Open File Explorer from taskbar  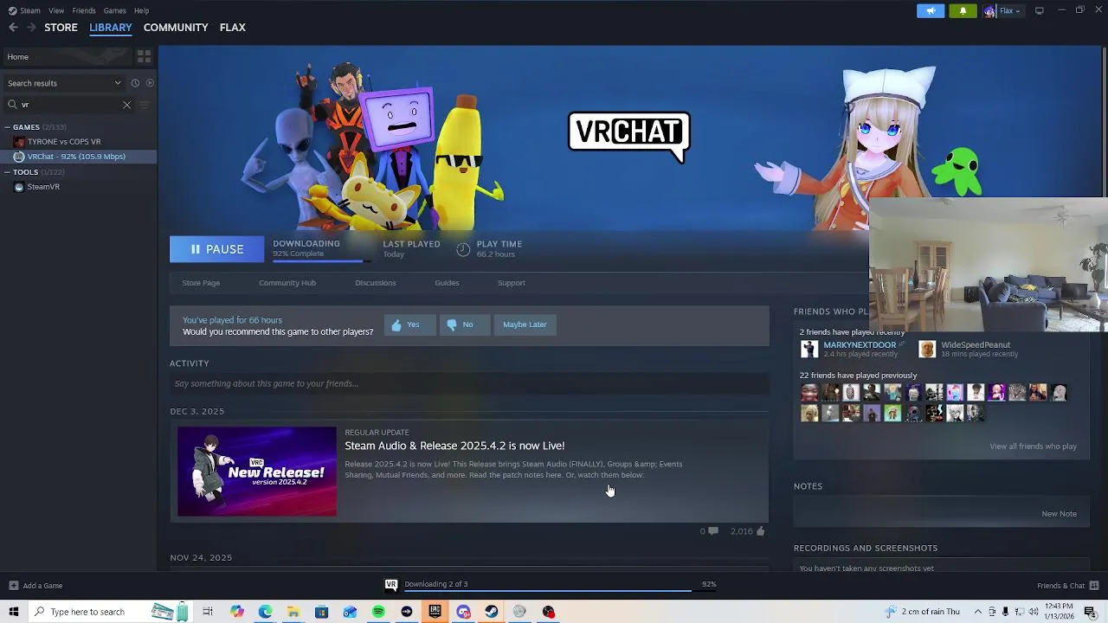(x=293, y=612)
